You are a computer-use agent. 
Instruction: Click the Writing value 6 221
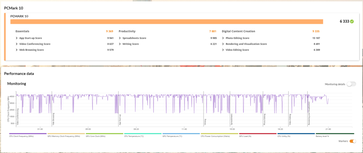(x=214, y=44)
